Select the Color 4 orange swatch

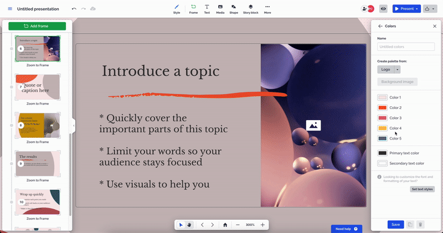click(382, 128)
